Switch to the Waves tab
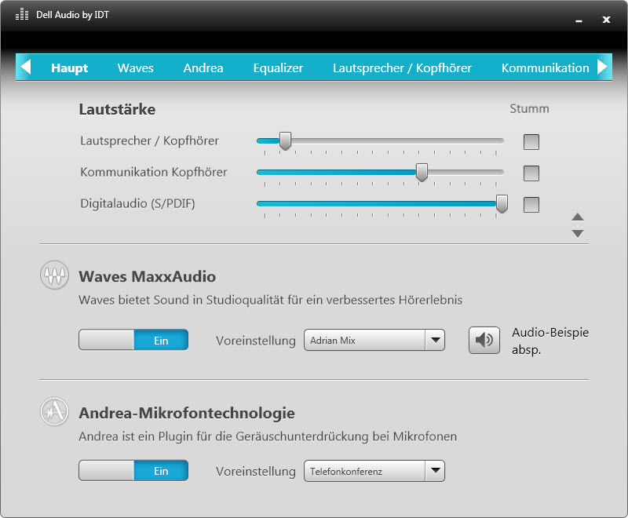 (135, 67)
